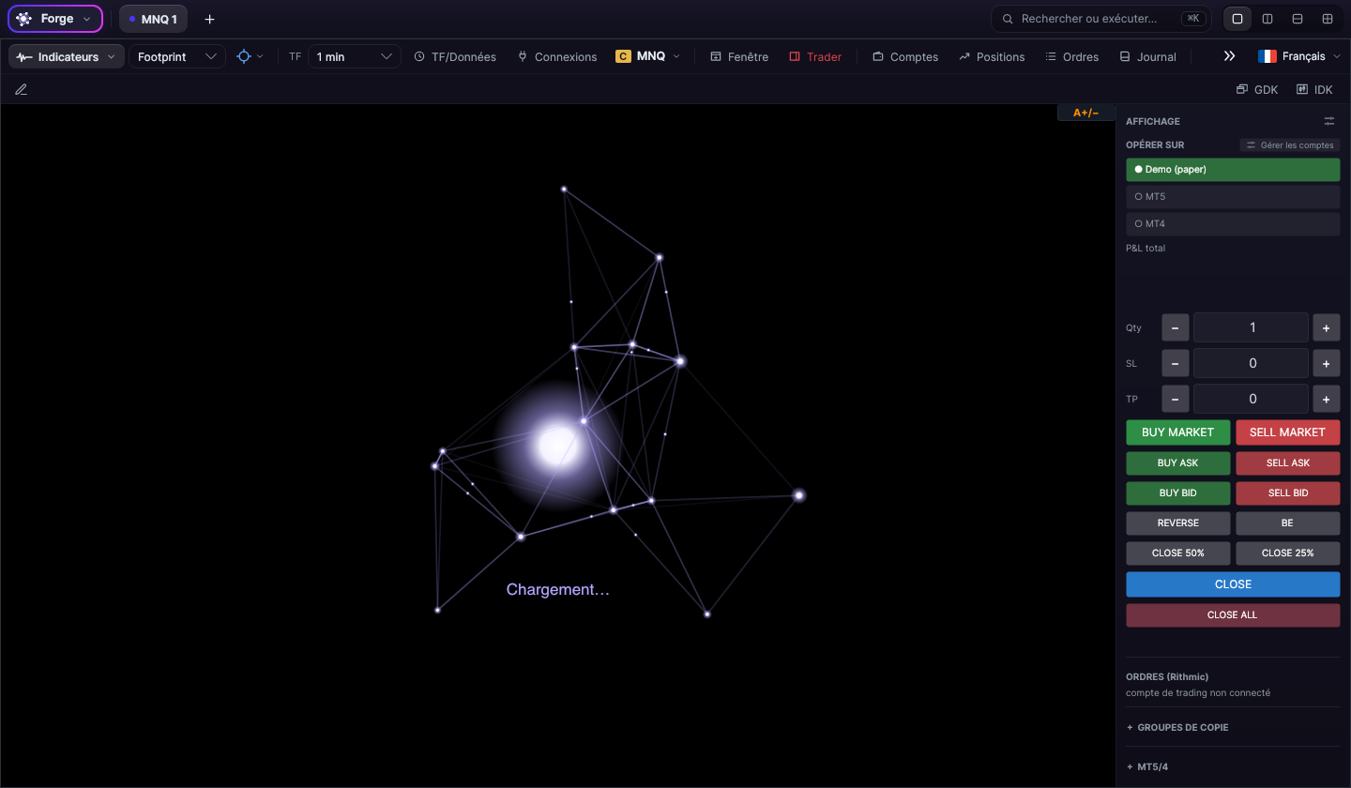The height and width of the screenshot is (788, 1351).
Task: Select the four-pane grid layout icon
Action: pos(1328,19)
